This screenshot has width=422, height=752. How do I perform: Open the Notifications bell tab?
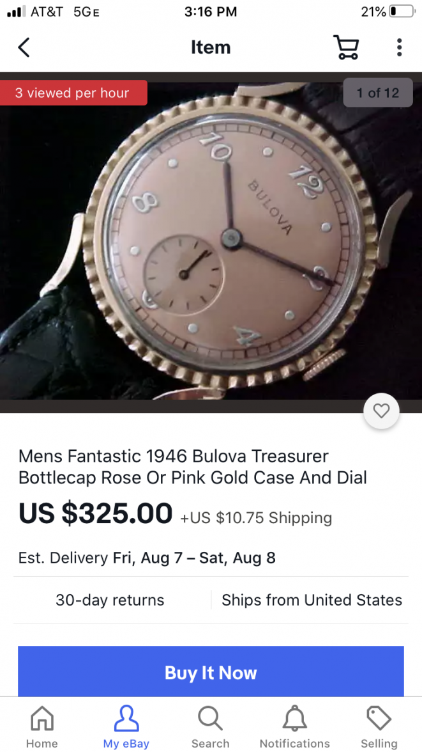click(294, 726)
